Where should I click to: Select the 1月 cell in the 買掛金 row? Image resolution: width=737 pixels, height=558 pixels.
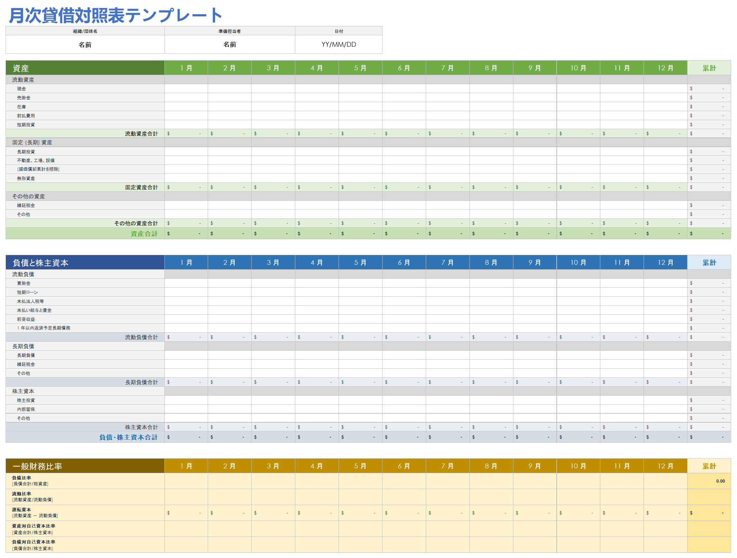coord(186,283)
